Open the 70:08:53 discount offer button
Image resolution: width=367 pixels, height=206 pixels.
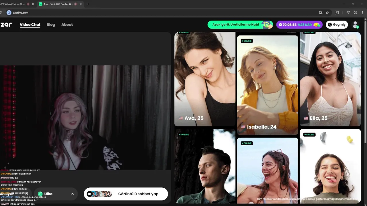[299, 25]
